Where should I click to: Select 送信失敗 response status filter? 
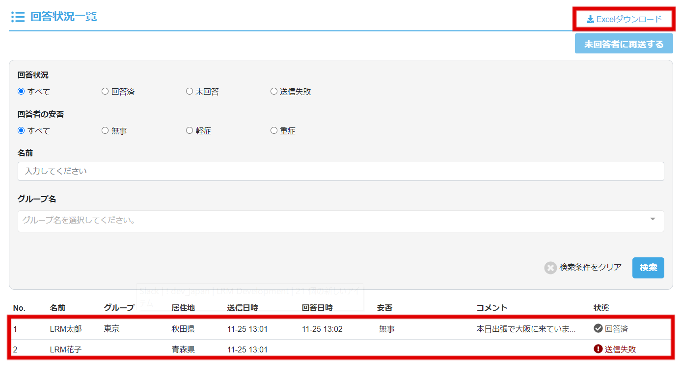click(x=273, y=91)
